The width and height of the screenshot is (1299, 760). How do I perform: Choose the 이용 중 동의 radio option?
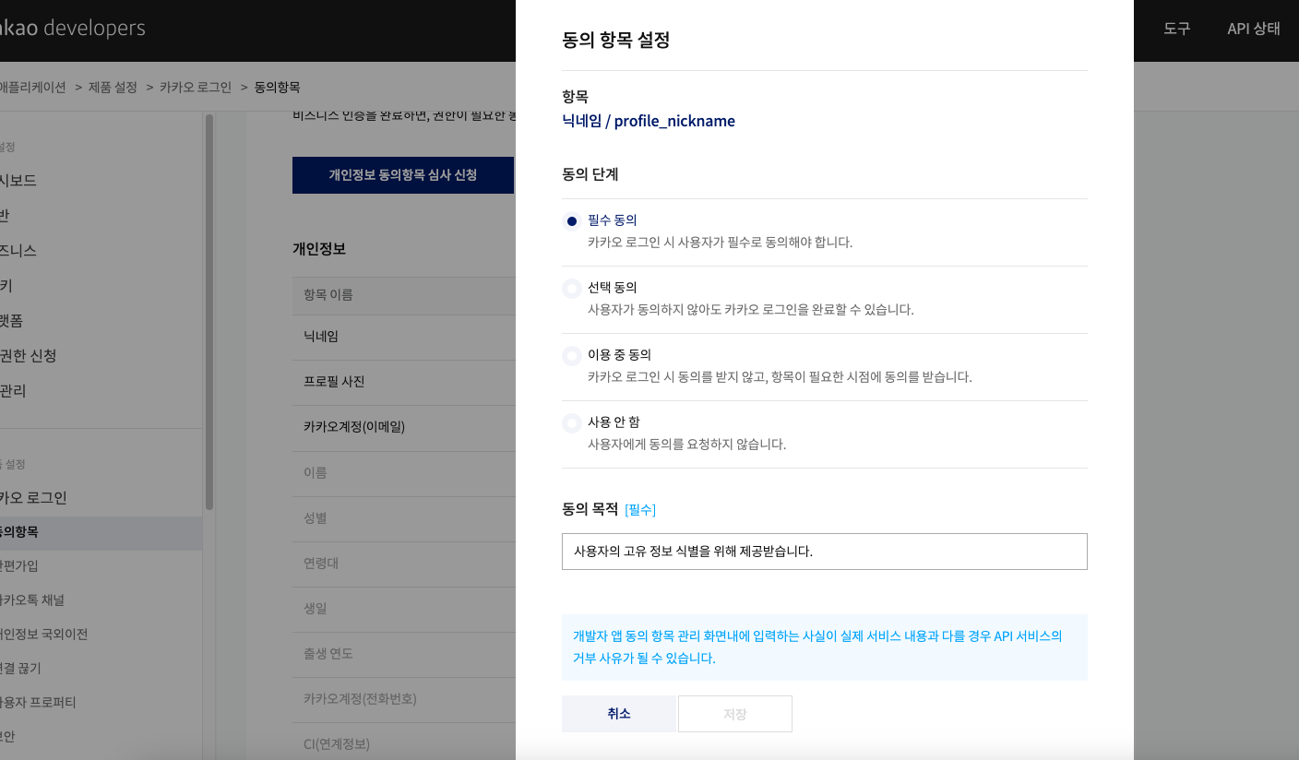coord(572,355)
